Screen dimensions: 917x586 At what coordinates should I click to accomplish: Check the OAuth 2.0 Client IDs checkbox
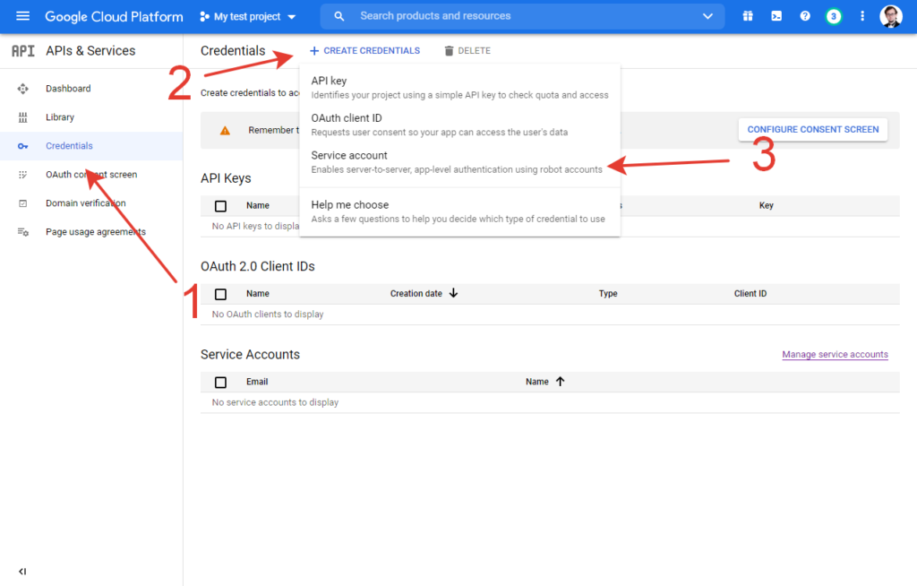(x=221, y=294)
